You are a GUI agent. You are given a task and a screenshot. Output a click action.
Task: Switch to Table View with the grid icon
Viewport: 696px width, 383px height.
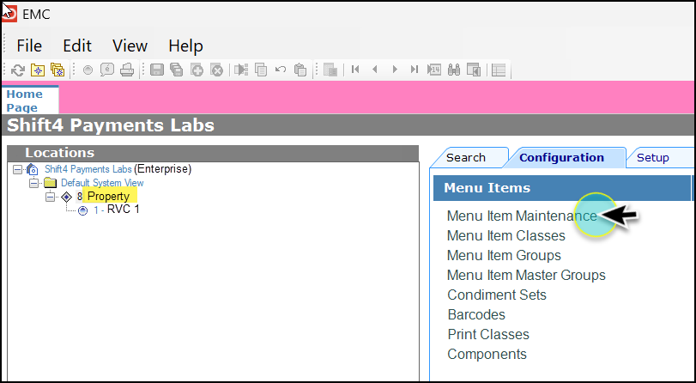(x=499, y=70)
